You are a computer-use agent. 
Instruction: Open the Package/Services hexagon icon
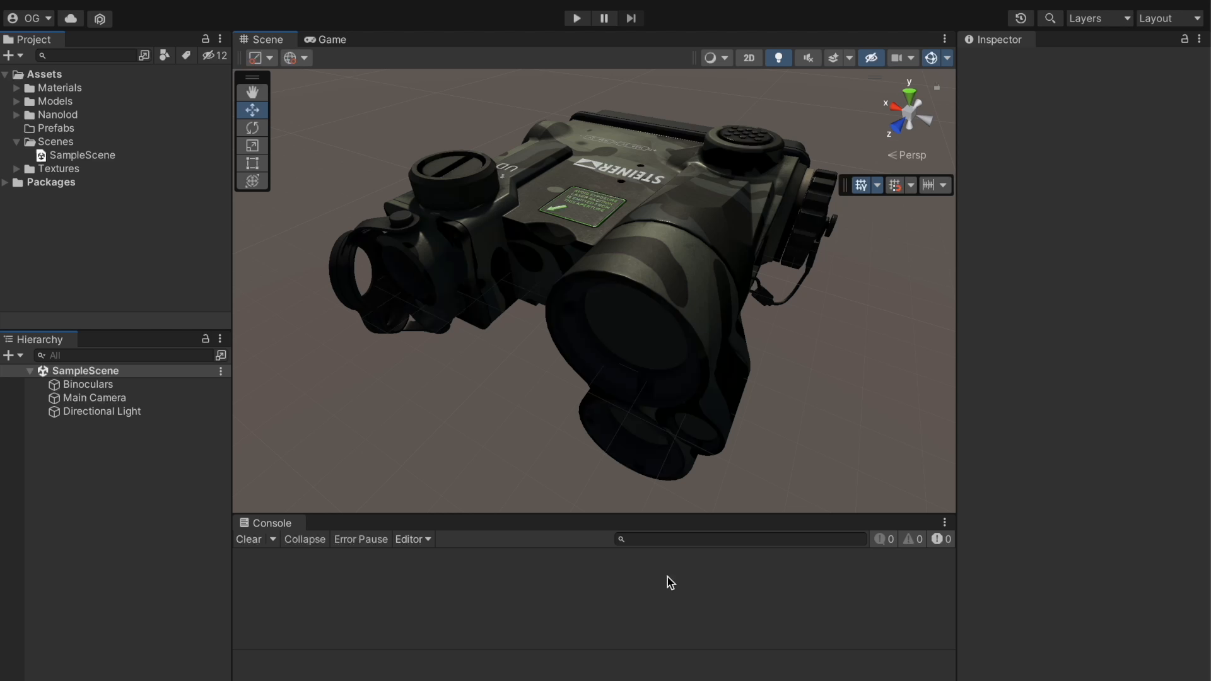[100, 19]
